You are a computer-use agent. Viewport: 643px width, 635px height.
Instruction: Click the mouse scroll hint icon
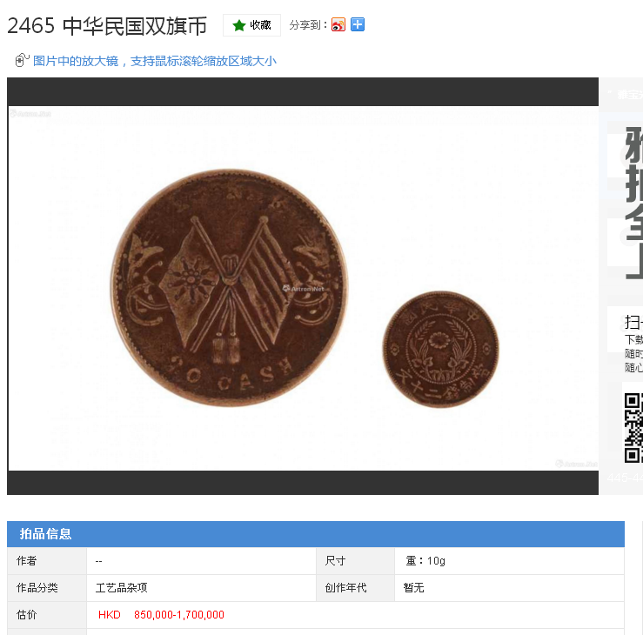(22, 60)
